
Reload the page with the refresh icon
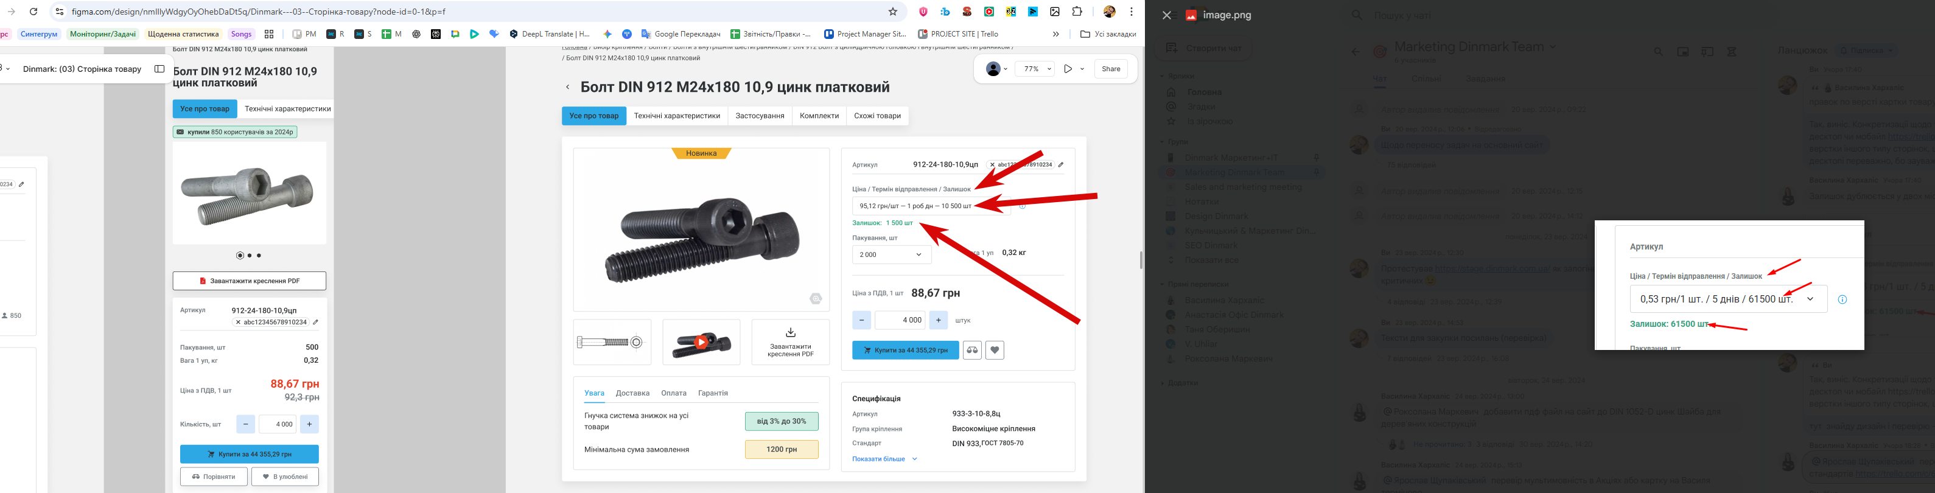(x=34, y=12)
